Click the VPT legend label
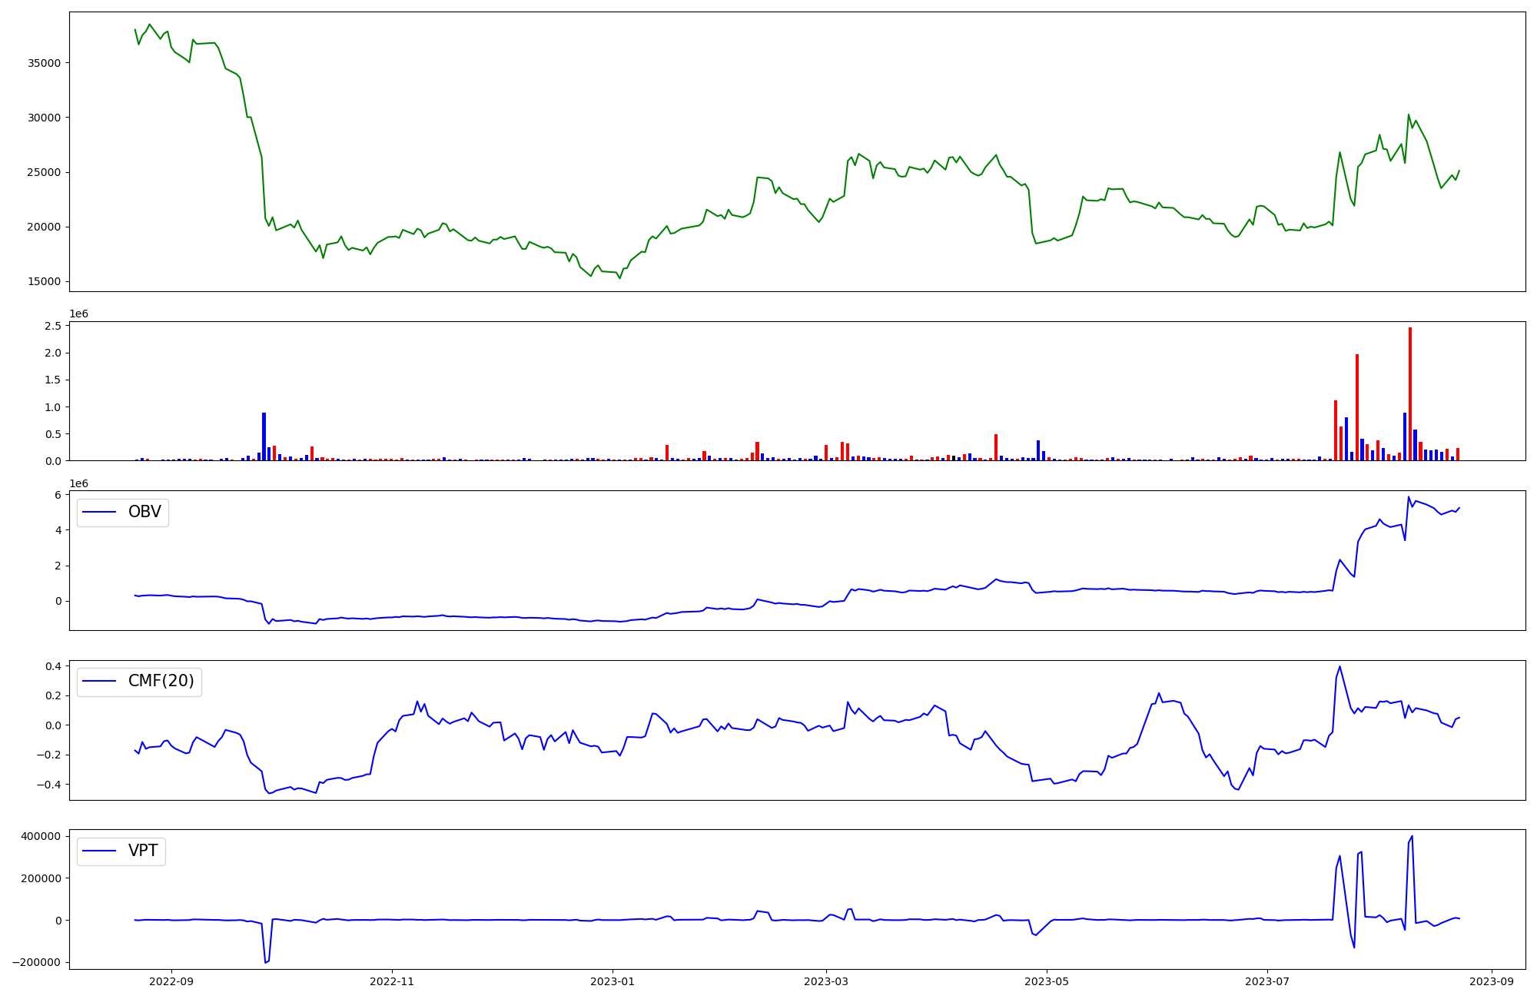 [143, 851]
